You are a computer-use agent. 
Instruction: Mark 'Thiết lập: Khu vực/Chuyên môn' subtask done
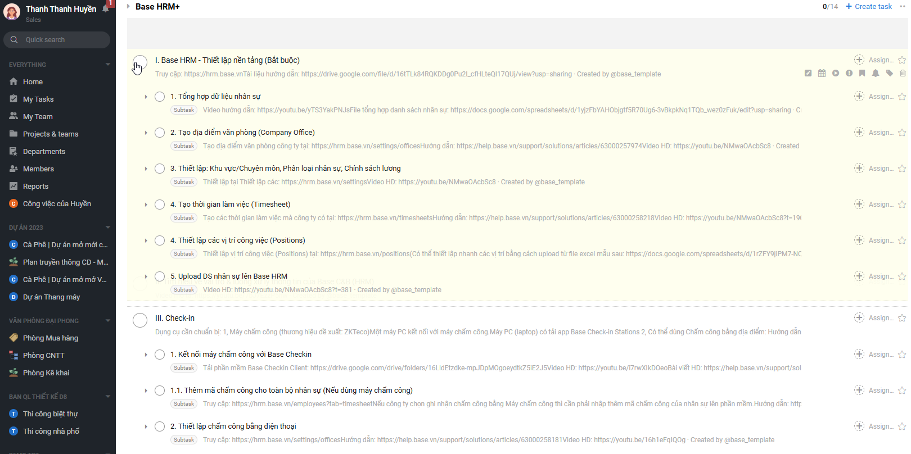160,169
